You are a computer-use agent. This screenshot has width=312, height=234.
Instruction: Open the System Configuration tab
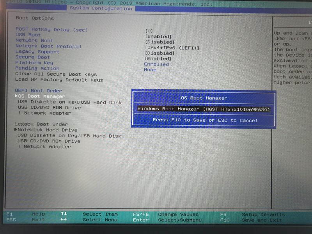pyautogui.click(x=101, y=8)
